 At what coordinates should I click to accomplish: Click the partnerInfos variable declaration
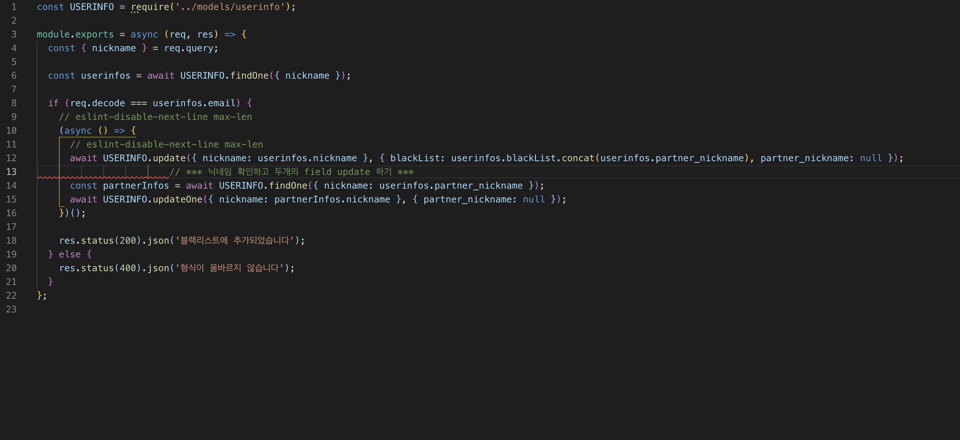[136, 186]
